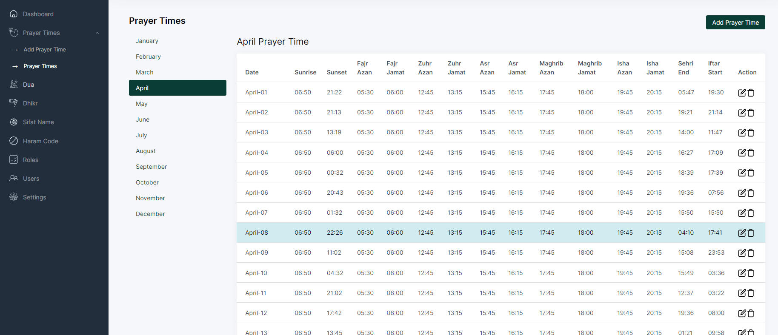Open Add Prayer Time sidebar submenu link
Viewport: 778px width, 335px height.
[x=45, y=50]
